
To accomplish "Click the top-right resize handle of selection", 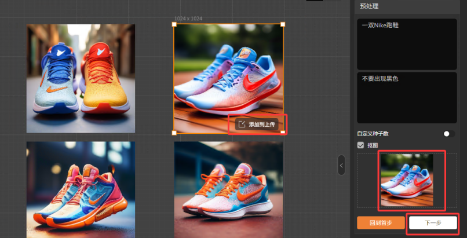I will point(283,24).
